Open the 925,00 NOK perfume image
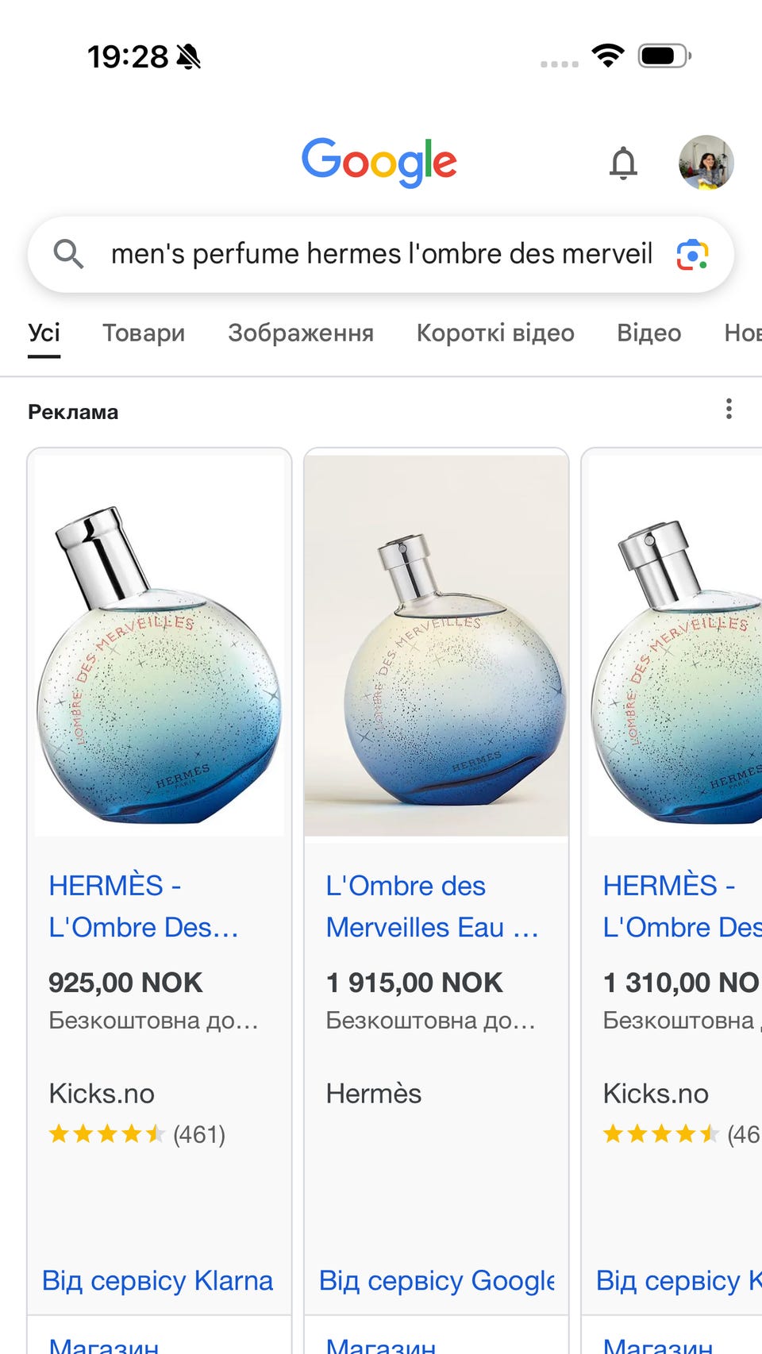Screen dimensions: 762x1354 point(160,643)
